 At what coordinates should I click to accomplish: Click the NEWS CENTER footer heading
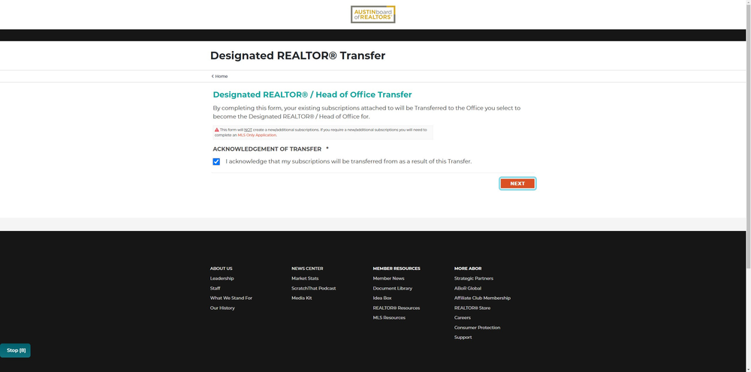click(x=307, y=268)
